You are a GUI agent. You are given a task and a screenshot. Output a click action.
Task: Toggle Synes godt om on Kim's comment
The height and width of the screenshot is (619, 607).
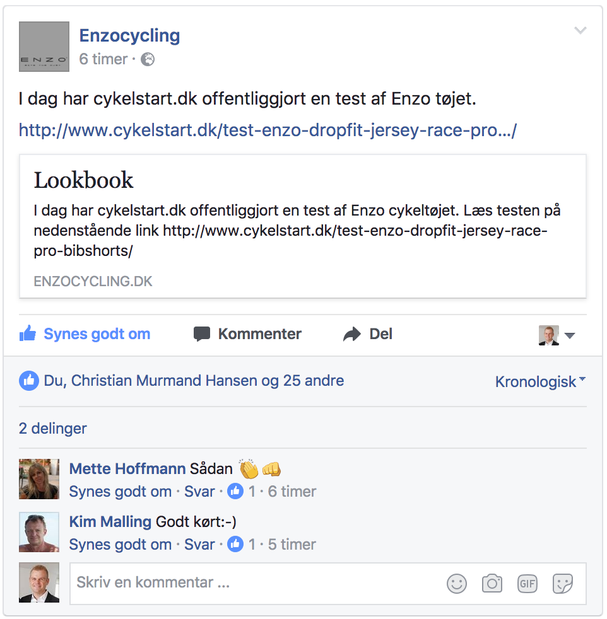120,545
